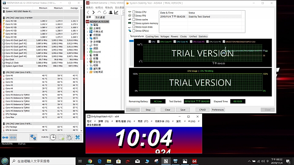
Task: Open CPUID panel button
Action: click(203, 110)
